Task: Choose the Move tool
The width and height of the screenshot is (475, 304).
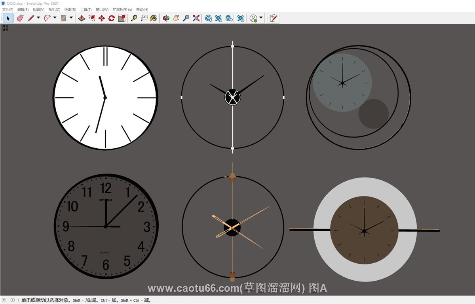Action: 102,18
